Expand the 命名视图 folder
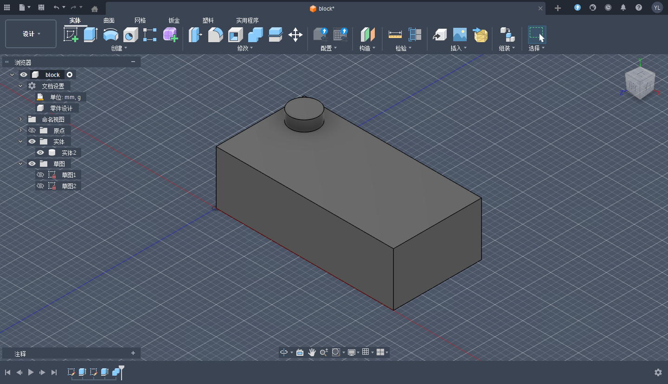The width and height of the screenshot is (668, 384). click(x=20, y=119)
